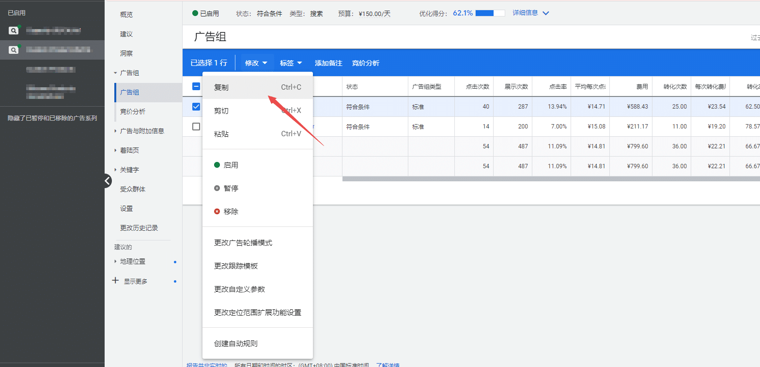760x367 pixels.
Task: Choose 复制 from the context menu
Action: click(x=258, y=87)
